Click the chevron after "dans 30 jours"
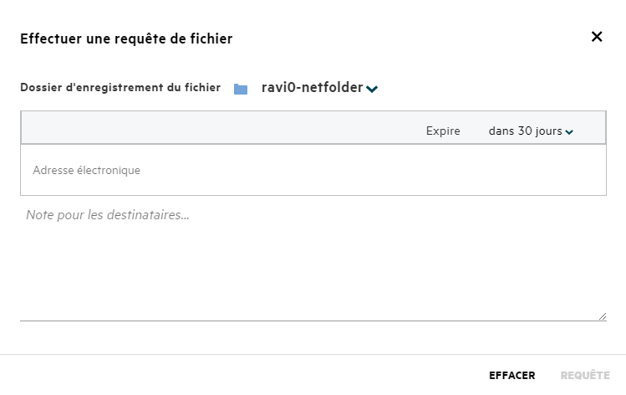The image size is (626, 395). [569, 132]
